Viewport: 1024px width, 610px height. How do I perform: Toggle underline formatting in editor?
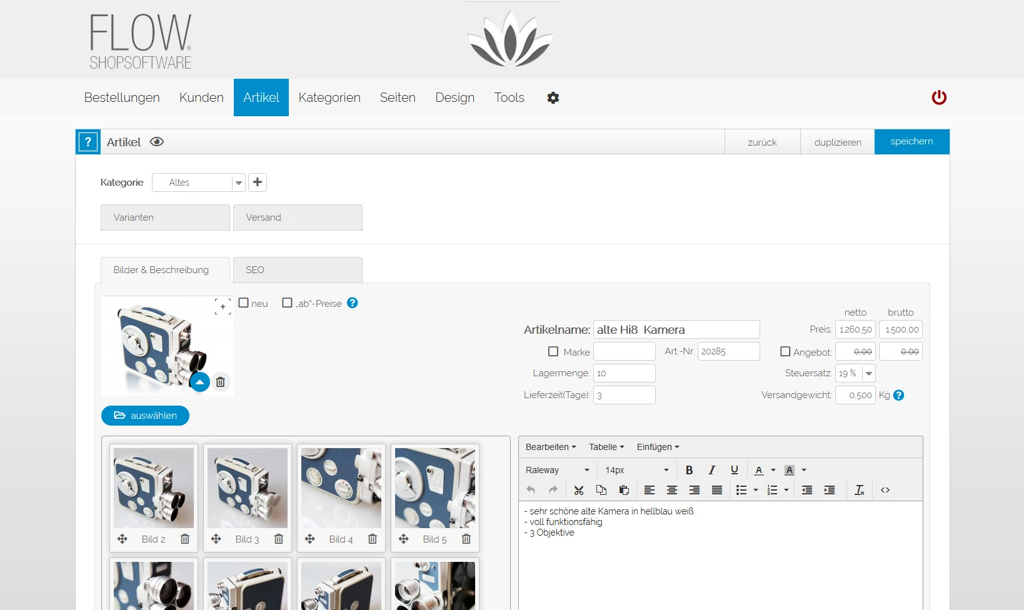coord(734,470)
